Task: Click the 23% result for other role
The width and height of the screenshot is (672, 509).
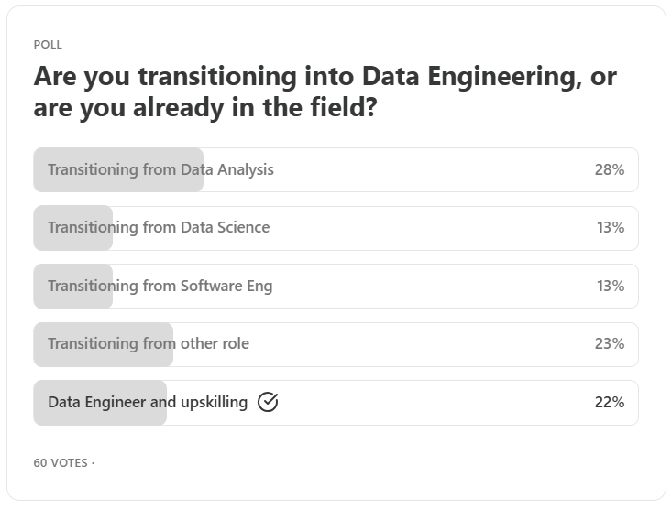Action: 609,343
